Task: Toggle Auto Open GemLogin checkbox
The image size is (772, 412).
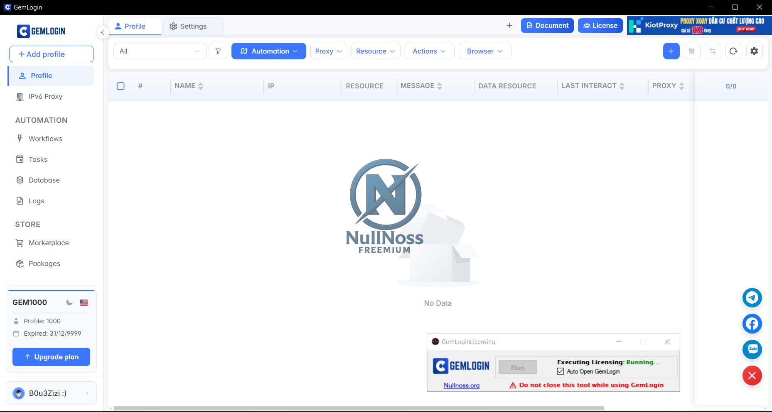Action: (561, 371)
